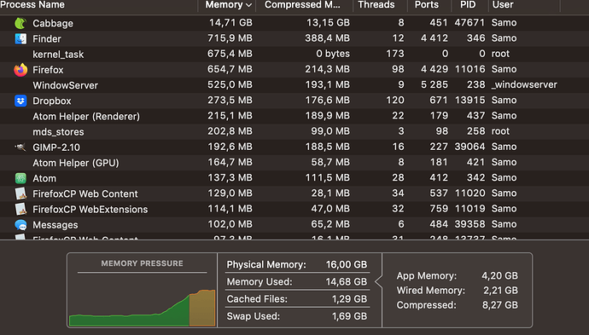Viewport: 589px width, 335px height.
Task: Click kernel_task compressed value 0 bytes
Action: tap(333, 54)
